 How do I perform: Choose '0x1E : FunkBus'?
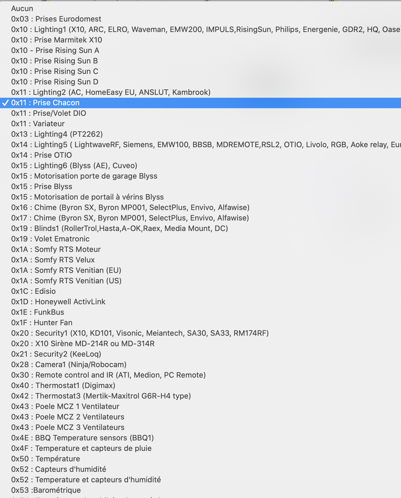(201, 312)
